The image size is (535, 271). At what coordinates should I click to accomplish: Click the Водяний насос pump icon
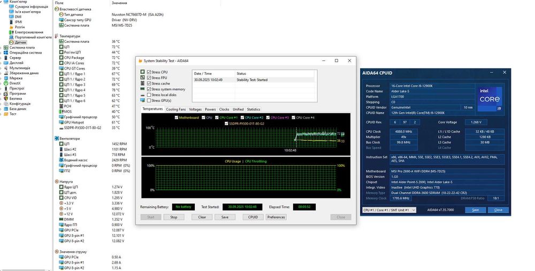[x=61, y=160]
